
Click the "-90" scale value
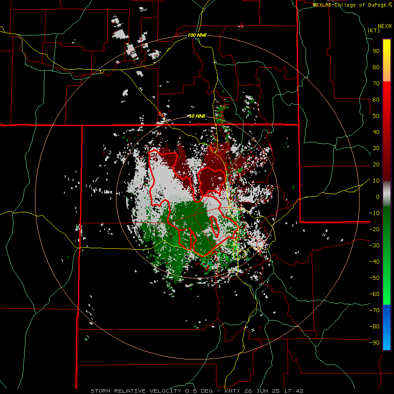(x=374, y=343)
